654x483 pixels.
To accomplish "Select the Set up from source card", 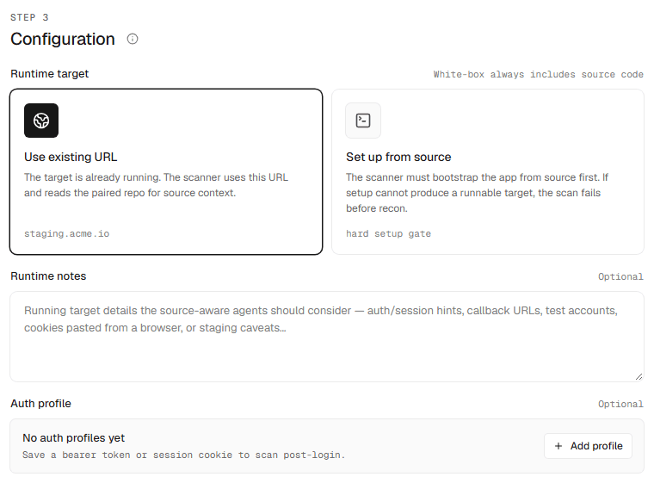I will click(x=488, y=171).
